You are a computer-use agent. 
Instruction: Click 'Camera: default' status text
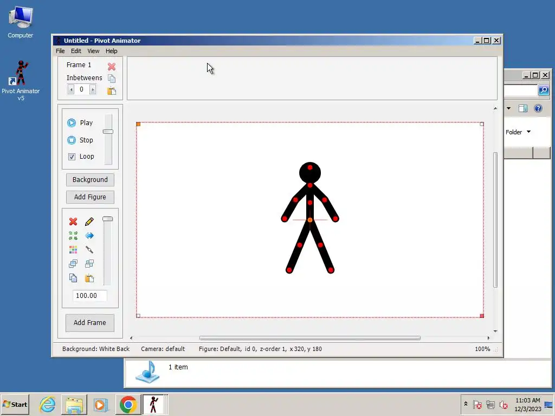coord(163,349)
